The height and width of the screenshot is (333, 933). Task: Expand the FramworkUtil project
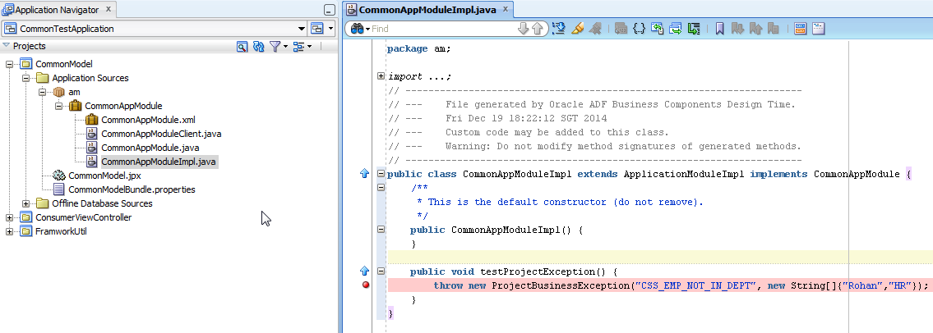point(9,231)
